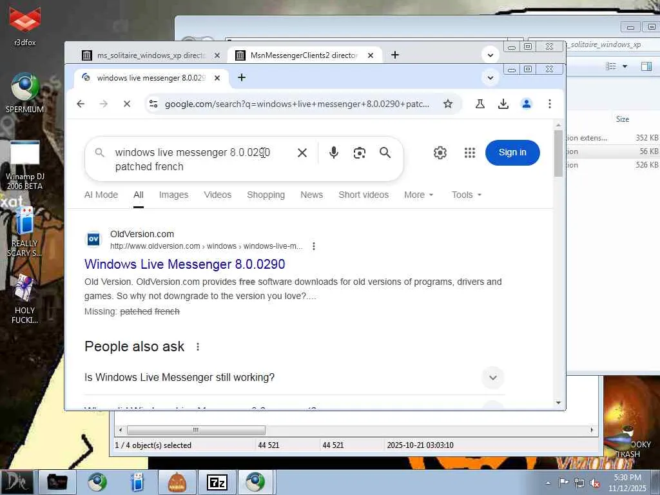The height and width of the screenshot is (495, 660).
Task: Open new tab in back browser
Action: click(395, 55)
